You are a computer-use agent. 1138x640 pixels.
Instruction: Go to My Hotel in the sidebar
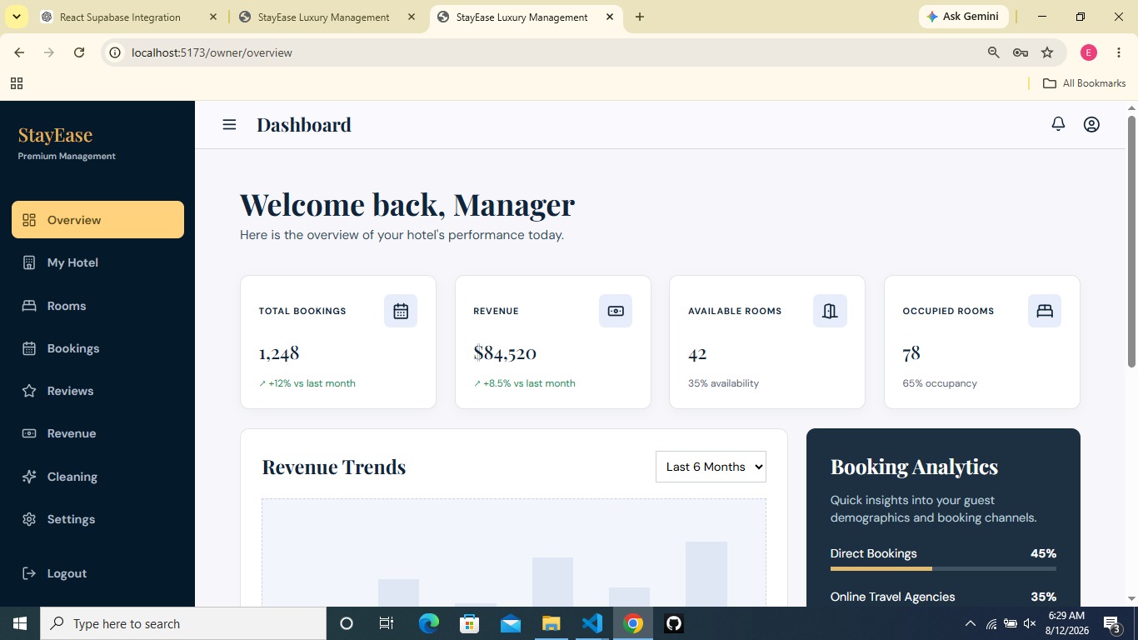click(97, 262)
